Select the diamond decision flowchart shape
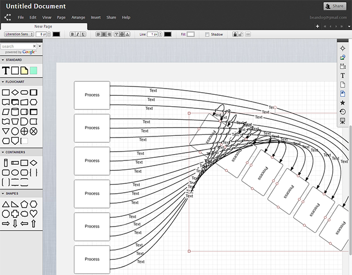Viewport: 352px width, 275px height. pos(15,93)
